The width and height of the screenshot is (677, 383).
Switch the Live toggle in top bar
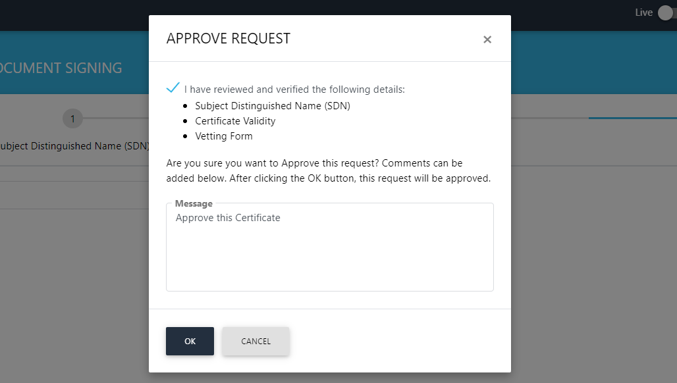[666, 13]
